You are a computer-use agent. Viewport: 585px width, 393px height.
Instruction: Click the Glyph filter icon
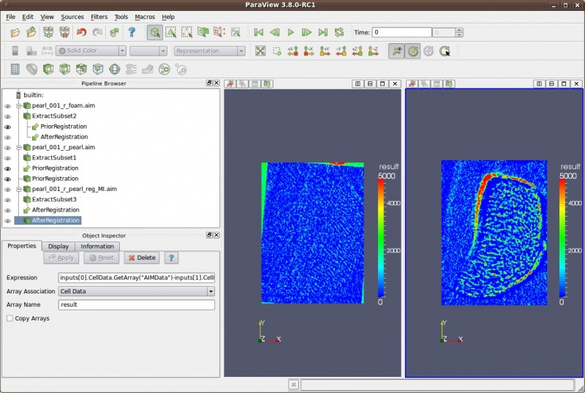pyautogui.click(x=115, y=70)
